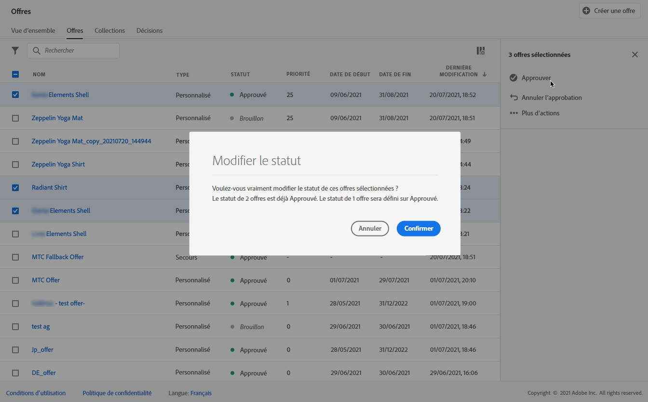648x402 pixels.
Task: Change language via Français link
Action: pos(201,393)
